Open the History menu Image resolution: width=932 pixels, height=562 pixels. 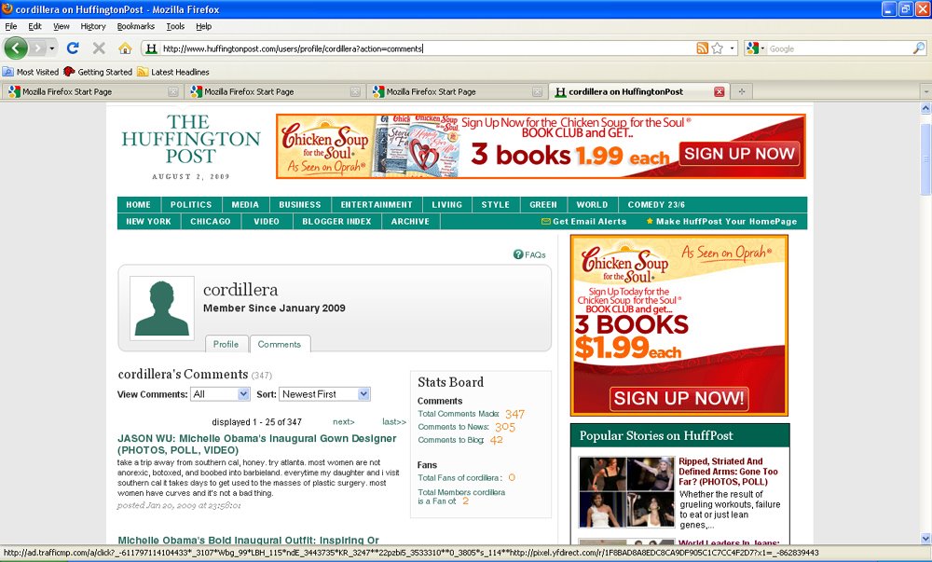[x=93, y=26]
